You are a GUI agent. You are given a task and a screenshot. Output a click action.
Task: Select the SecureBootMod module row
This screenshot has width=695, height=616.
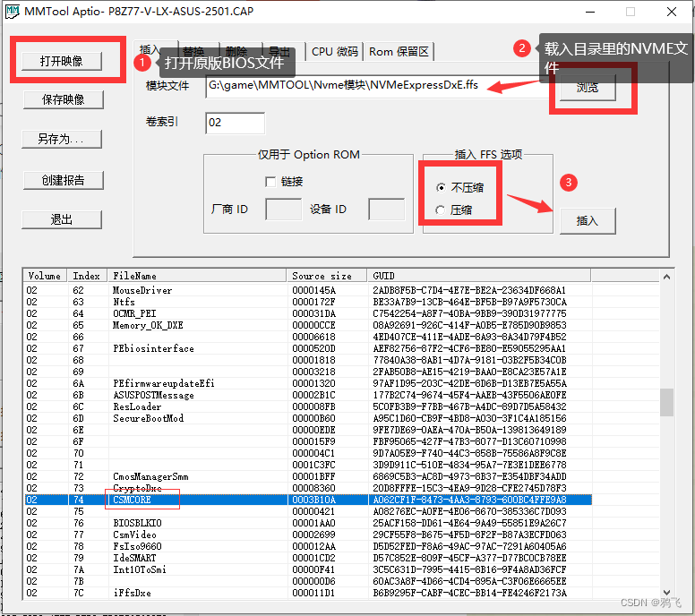pos(308,418)
